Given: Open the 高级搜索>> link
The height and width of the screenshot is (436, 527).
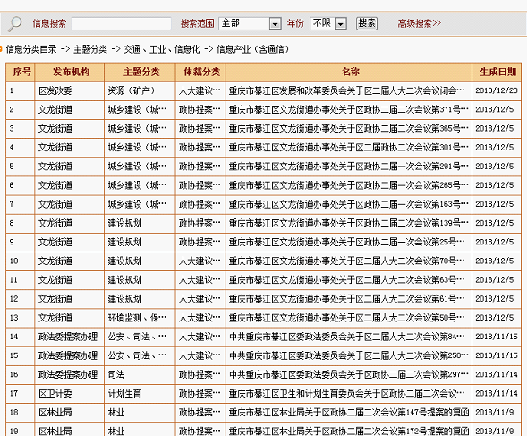Looking at the screenshot, I should pos(419,23).
